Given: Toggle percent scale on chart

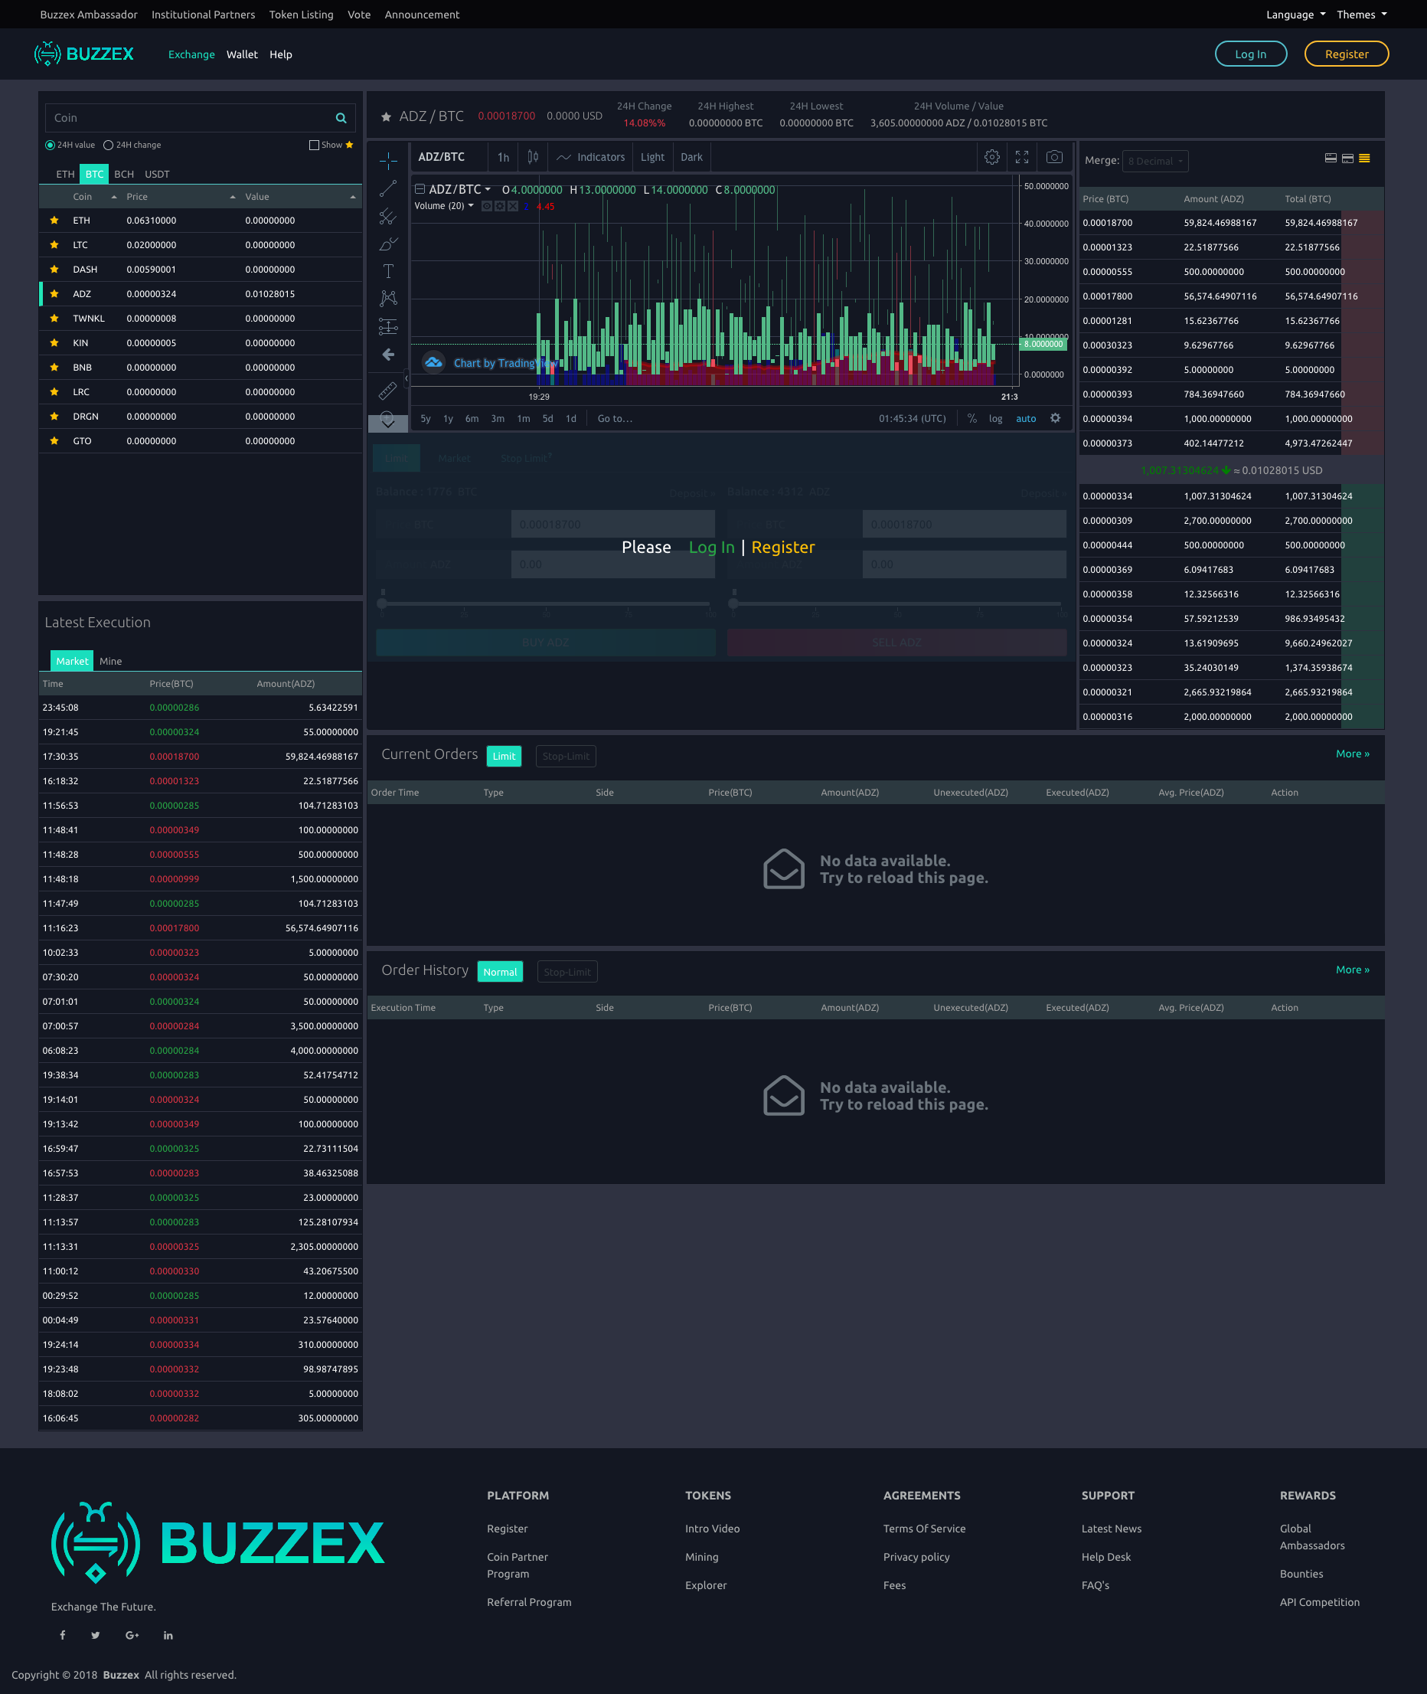Looking at the screenshot, I should pyautogui.click(x=971, y=418).
